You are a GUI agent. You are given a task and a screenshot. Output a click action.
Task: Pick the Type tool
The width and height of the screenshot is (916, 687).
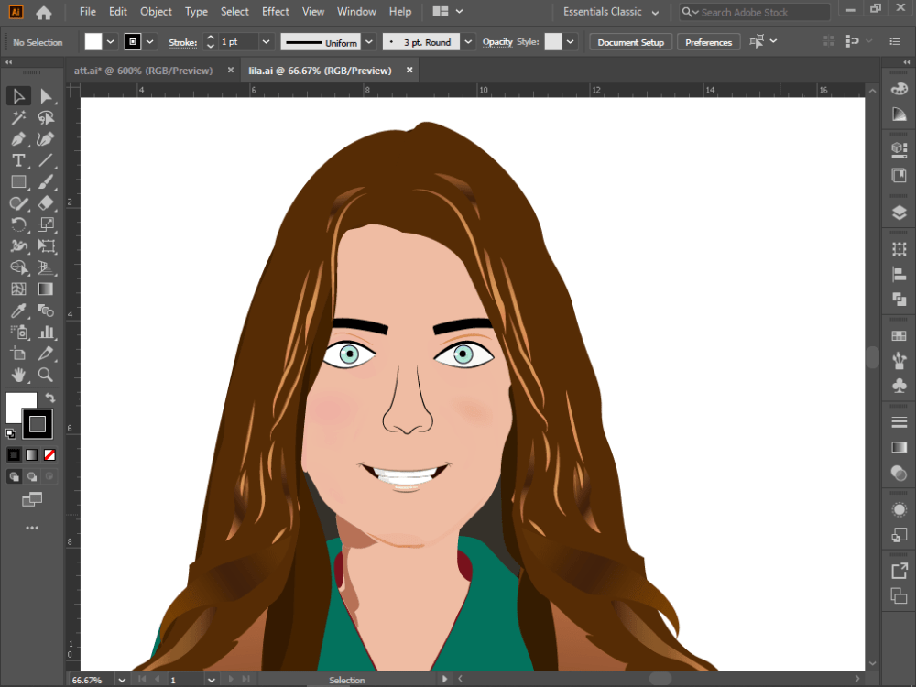click(18, 160)
